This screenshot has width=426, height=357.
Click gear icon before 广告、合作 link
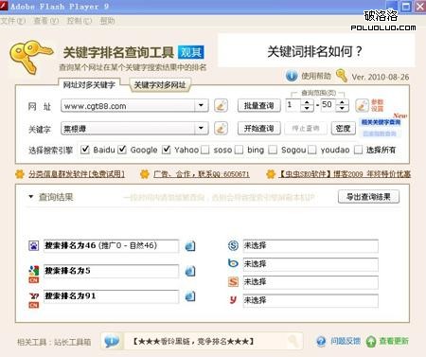145,174
